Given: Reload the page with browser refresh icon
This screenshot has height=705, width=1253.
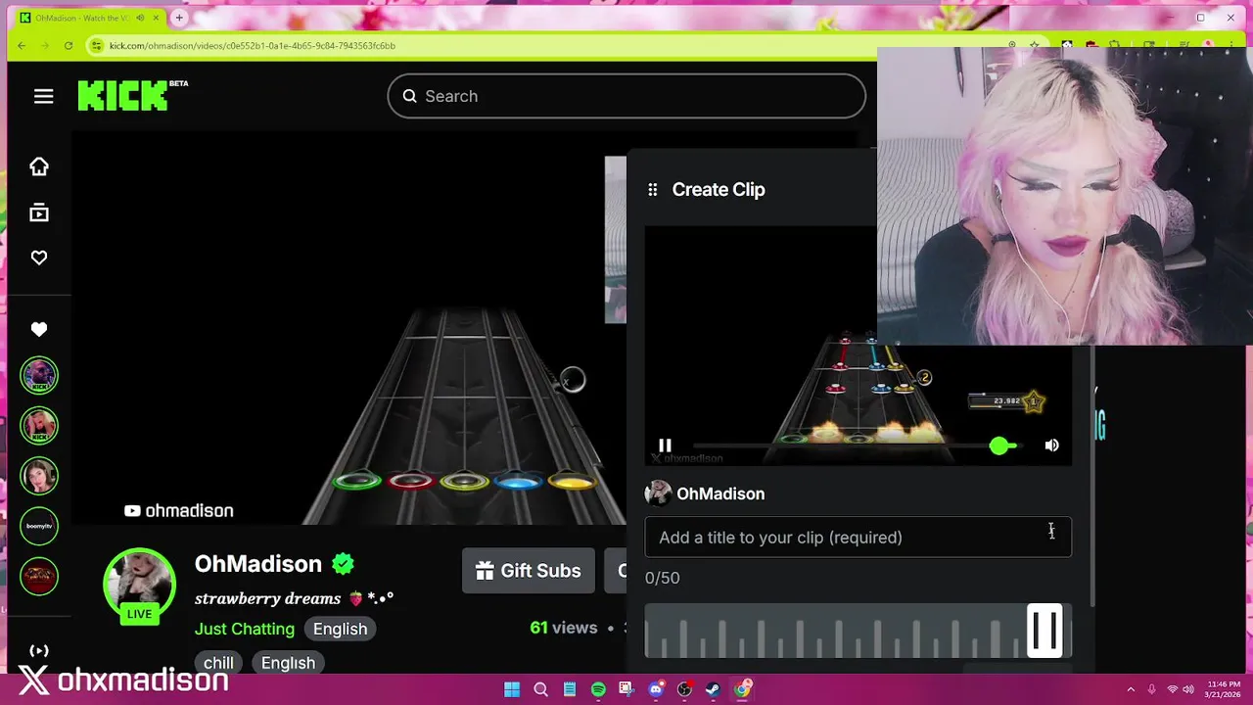Looking at the screenshot, I should (69, 45).
